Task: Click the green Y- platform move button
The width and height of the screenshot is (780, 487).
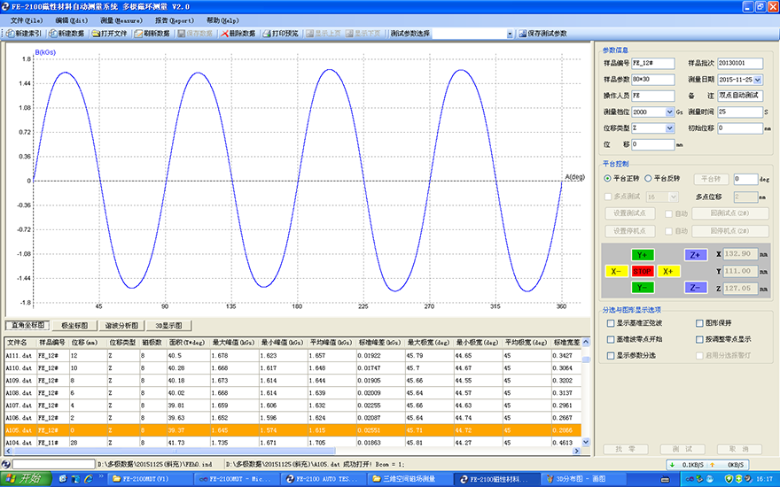Action: point(643,287)
